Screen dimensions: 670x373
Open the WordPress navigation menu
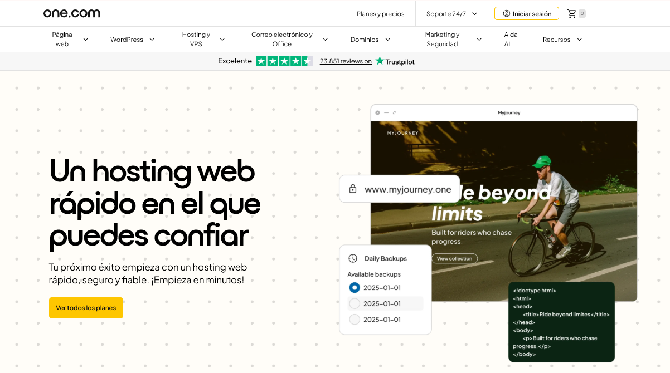click(x=132, y=39)
